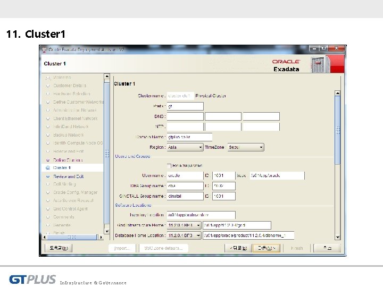Screen dimensions: 383x287
Task: Click the DBA Group name field
Action: coord(185,185)
